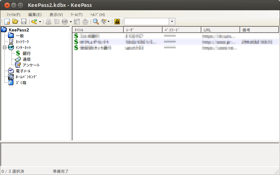This screenshot has height=175, width=280.
Task: Click the third entry's user name cell
Action: click(x=134, y=48)
